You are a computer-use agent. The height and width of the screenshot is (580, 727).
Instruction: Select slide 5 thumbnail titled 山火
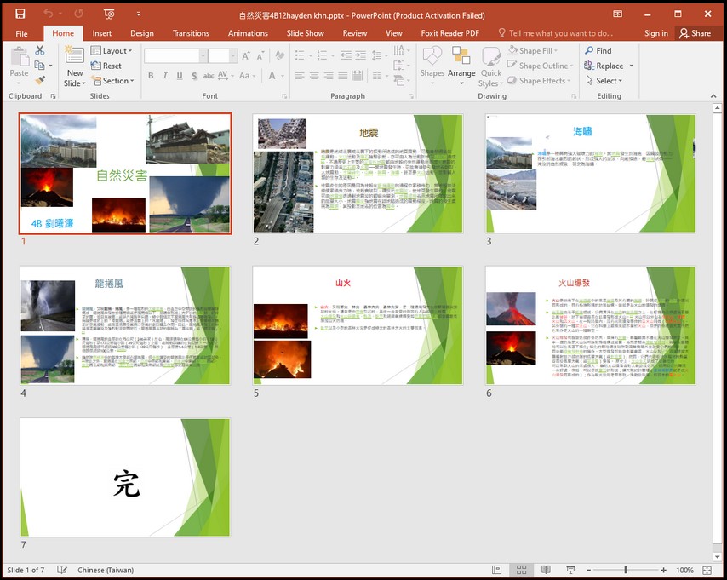[358, 325]
